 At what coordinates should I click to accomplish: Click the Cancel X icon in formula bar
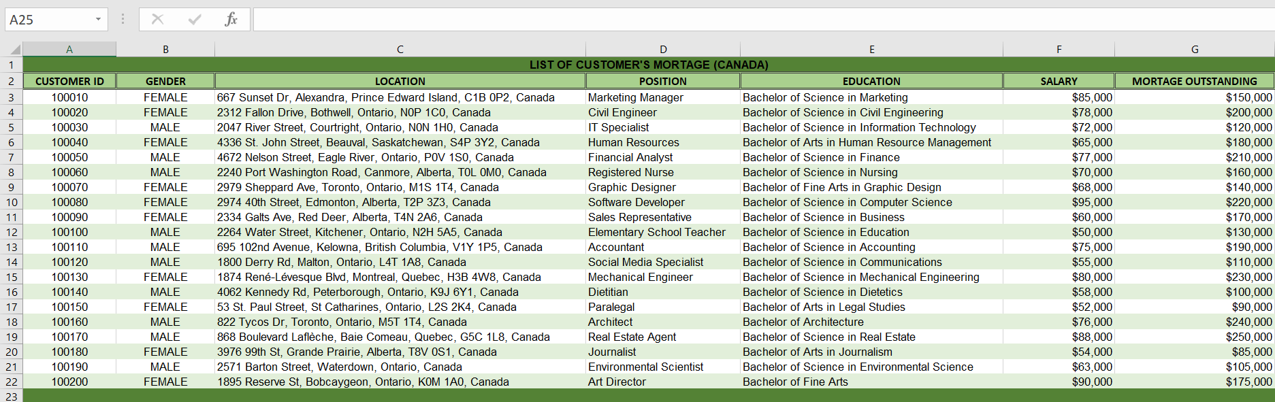click(x=157, y=19)
